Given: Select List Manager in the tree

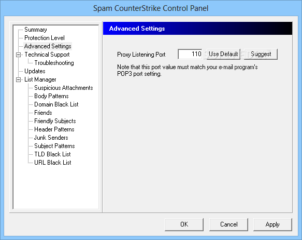Looking at the screenshot, I should [40, 79].
